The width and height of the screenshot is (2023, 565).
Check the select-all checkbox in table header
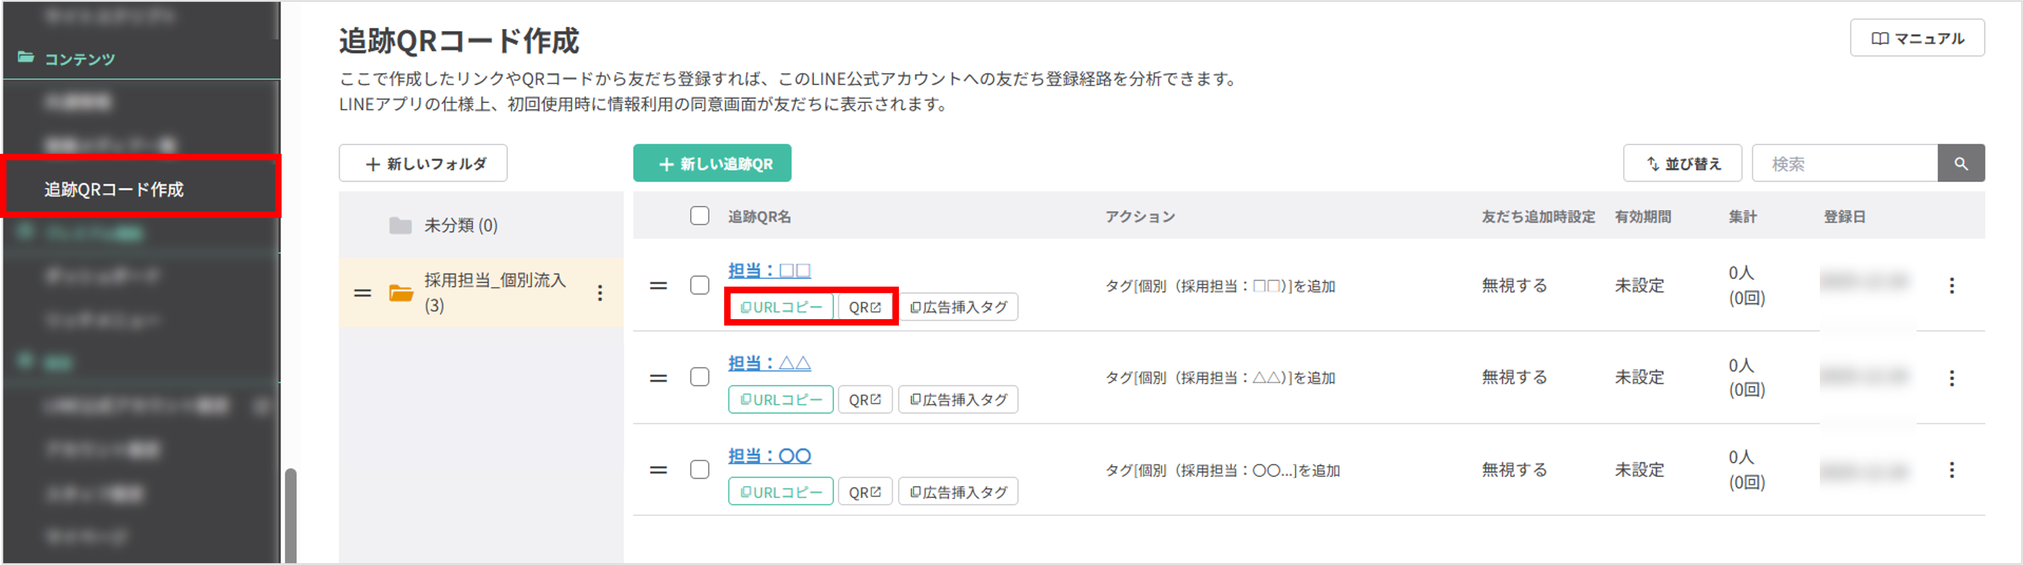coord(699,216)
